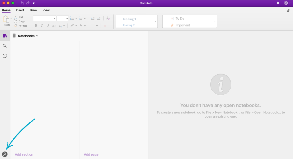Click the Format painter brush icon
Screen dimensions: 293x159
coord(16,26)
